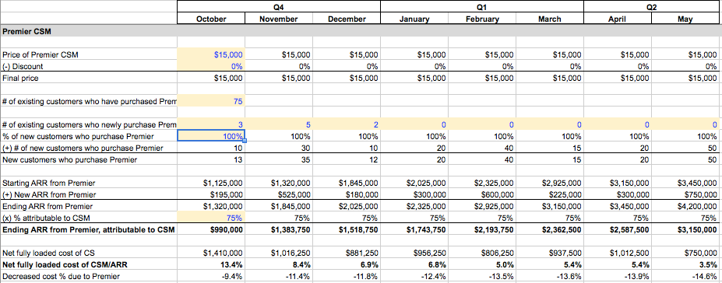Select the Starting ARR from Premier label
This screenshot has width=722, height=283.
[x=49, y=183]
